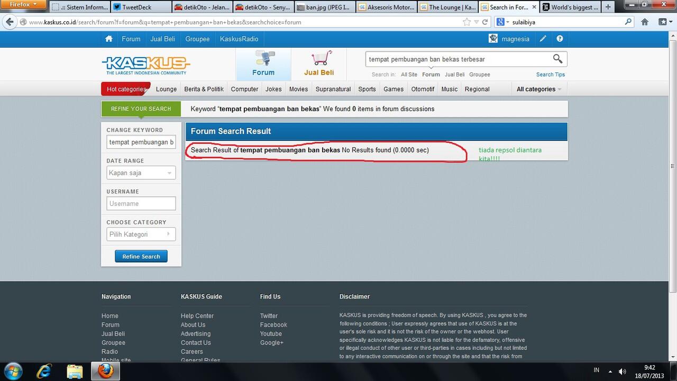Open magnesia username in top bar
677x381 pixels.
tap(515, 39)
